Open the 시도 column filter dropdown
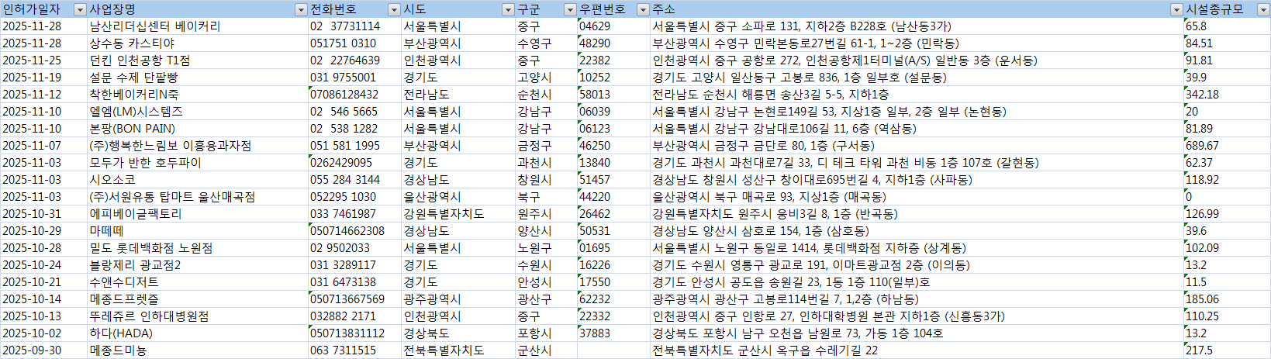Screen dimensions: 1271x359 [x=508, y=9]
